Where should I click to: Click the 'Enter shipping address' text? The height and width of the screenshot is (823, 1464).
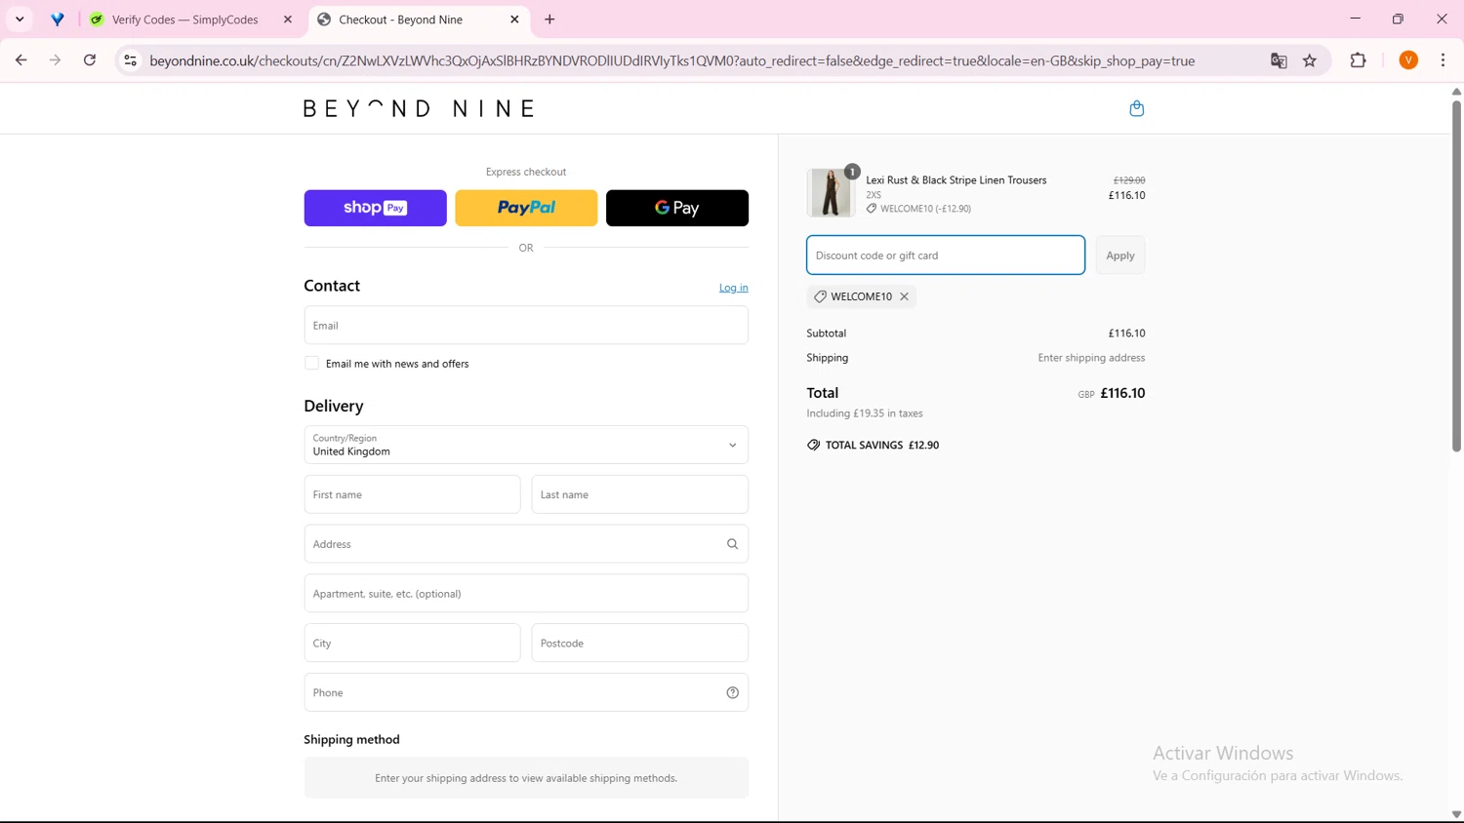pos(1091,358)
